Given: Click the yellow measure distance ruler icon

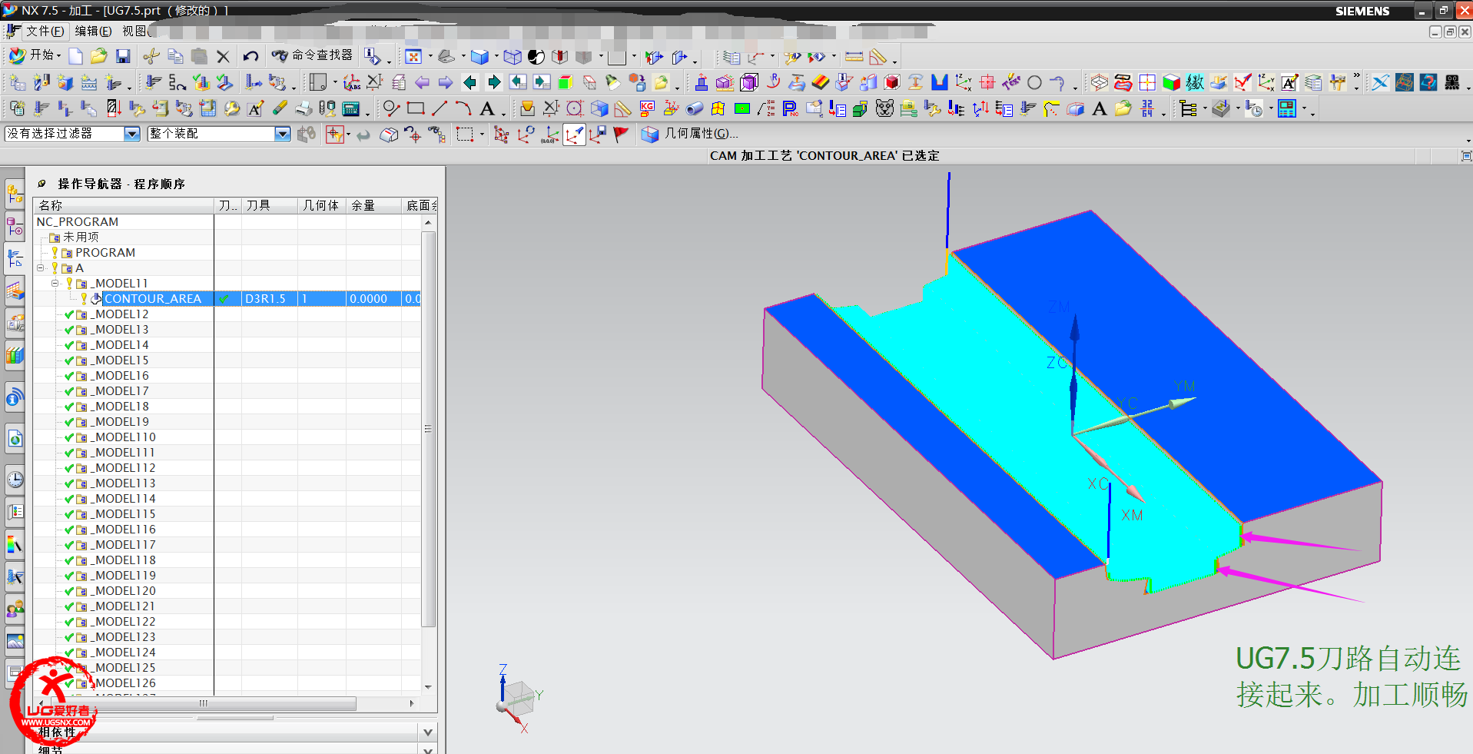Looking at the screenshot, I should point(854,57).
